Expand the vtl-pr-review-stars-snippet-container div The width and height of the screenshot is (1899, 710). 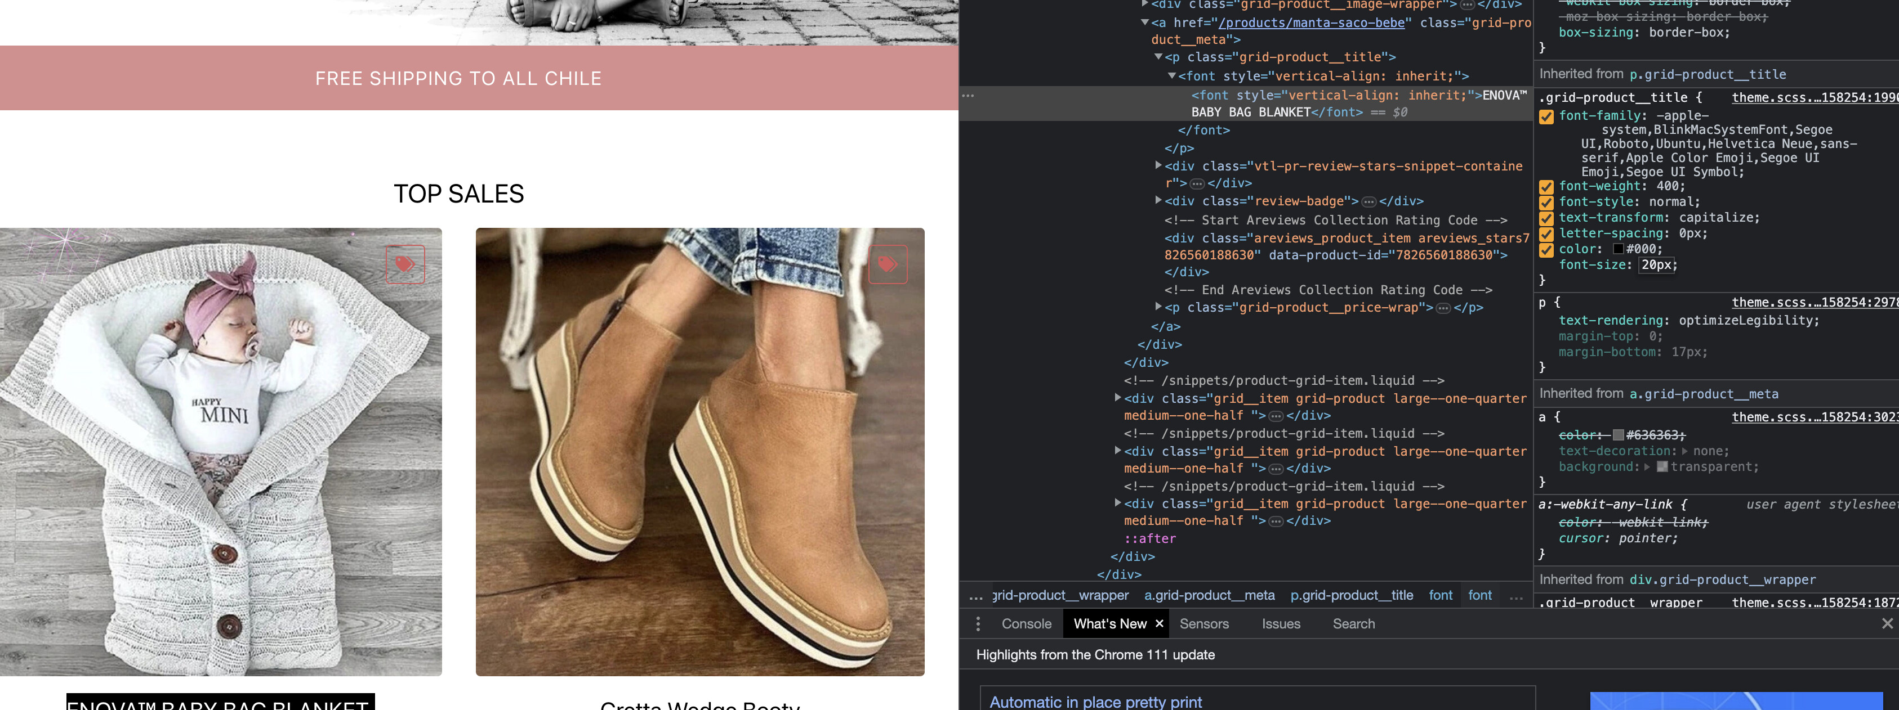(1158, 166)
